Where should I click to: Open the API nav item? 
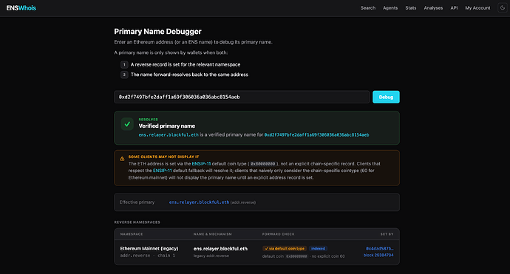(454, 8)
